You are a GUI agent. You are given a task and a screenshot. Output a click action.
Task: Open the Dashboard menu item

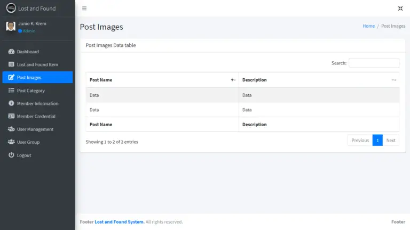[x=38, y=51]
